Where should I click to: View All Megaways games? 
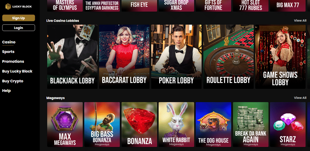(300, 98)
